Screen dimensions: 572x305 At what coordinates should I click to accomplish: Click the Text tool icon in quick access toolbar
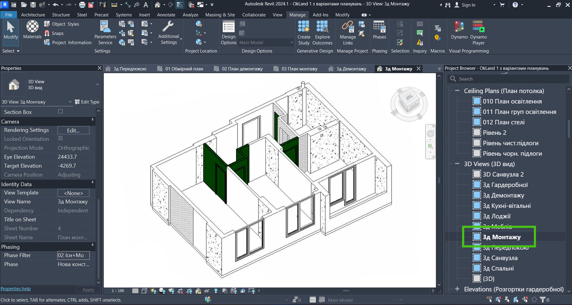coord(146,5)
